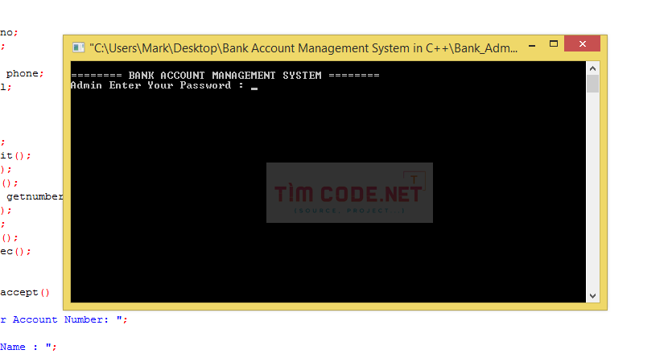Maximize the Bank Account Management console window
The height and width of the screenshot is (354, 668).
pyautogui.click(x=554, y=44)
